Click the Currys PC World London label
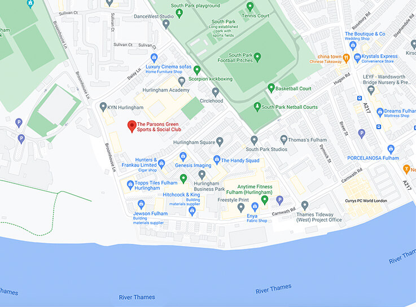Screen dimensions: 416x307 [x=366, y=200]
